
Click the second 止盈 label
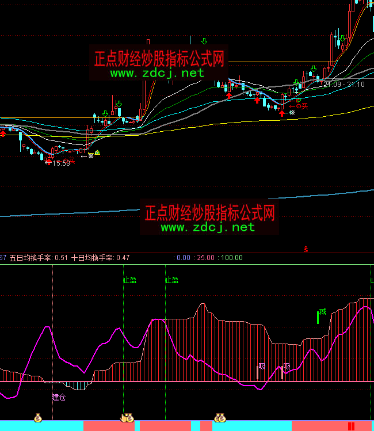click(172, 280)
